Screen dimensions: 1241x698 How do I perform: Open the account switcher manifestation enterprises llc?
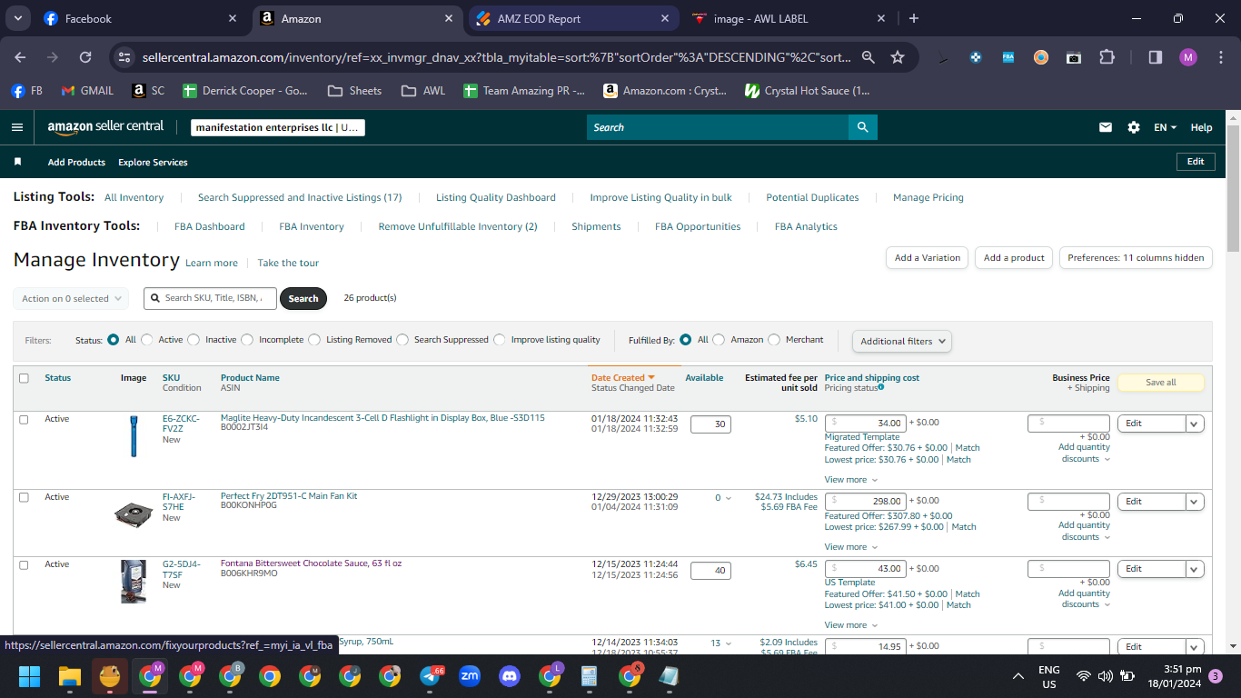[x=278, y=128]
